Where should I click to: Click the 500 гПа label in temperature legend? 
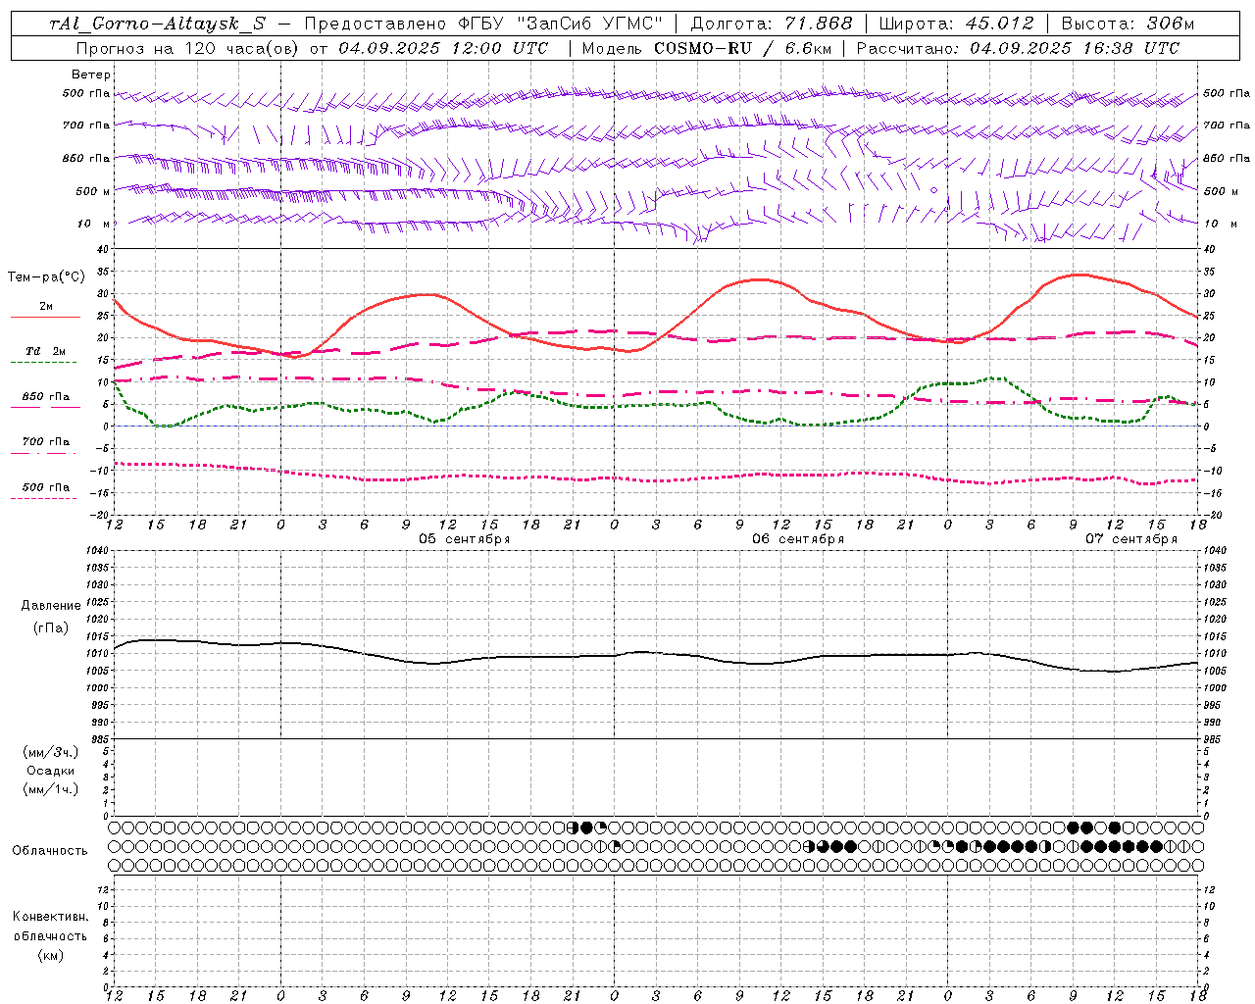point(46,487)
